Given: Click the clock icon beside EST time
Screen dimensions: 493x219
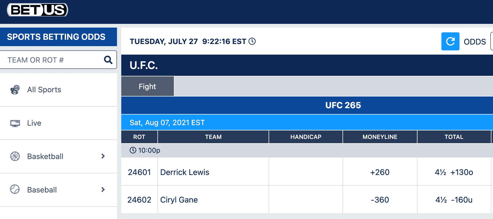Looking at the screenshot, I should point(252,41).
